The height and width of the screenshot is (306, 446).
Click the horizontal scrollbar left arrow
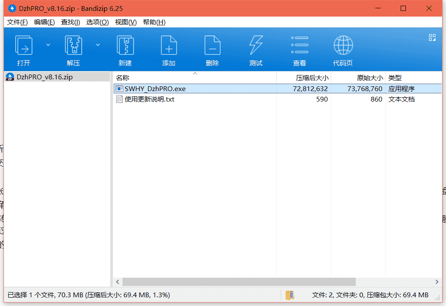[x=118, y=282]
